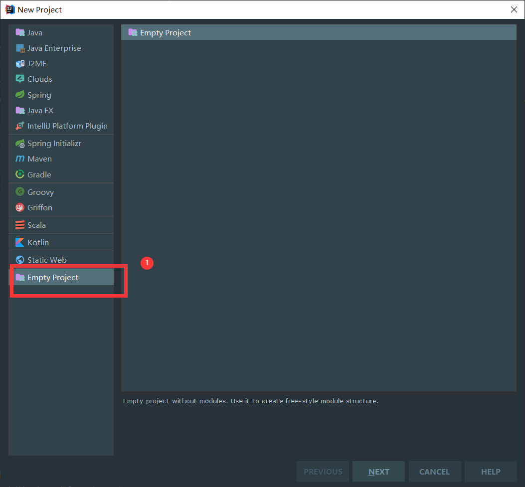Choose the Kotlin label
The width and height of the screenshot is (525, 487).
(38, 242)
